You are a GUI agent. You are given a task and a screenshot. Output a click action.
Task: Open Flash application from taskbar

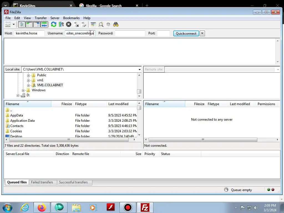point(110,207)
